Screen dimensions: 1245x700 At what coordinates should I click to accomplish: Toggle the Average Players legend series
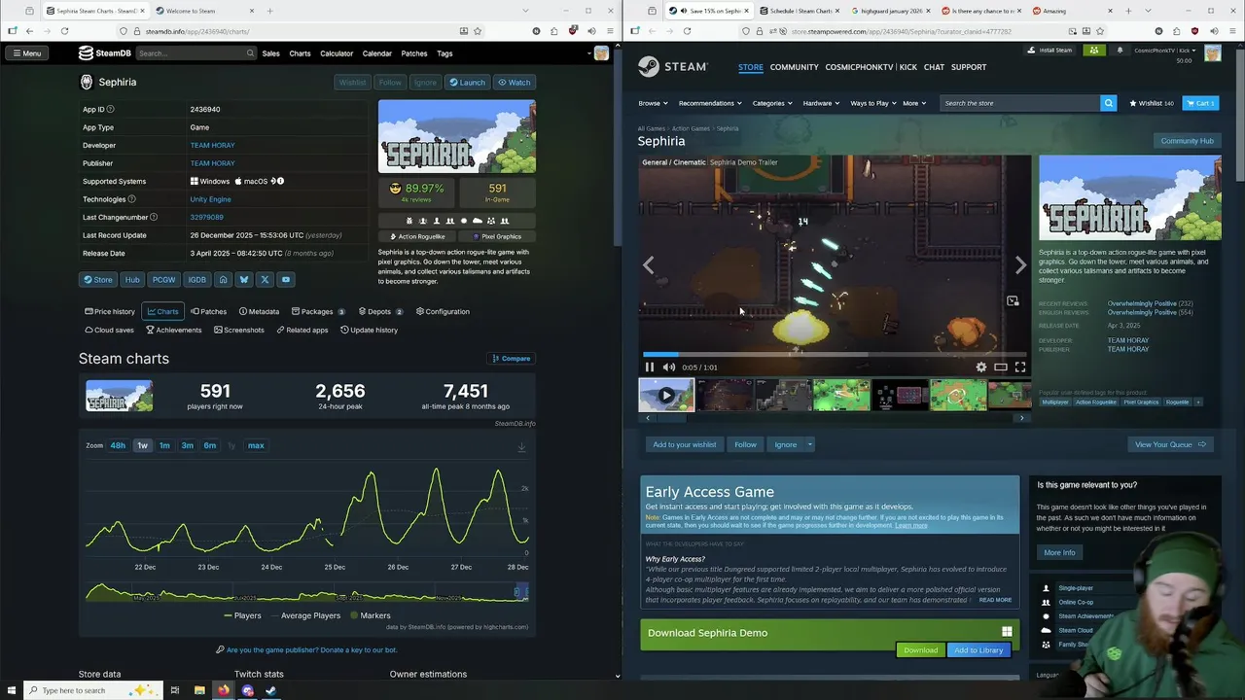[x=305, y=615]
